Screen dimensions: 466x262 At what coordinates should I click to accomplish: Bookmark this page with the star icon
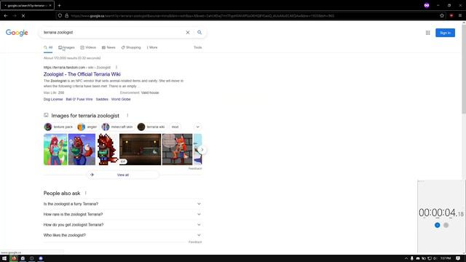(442, 15)
